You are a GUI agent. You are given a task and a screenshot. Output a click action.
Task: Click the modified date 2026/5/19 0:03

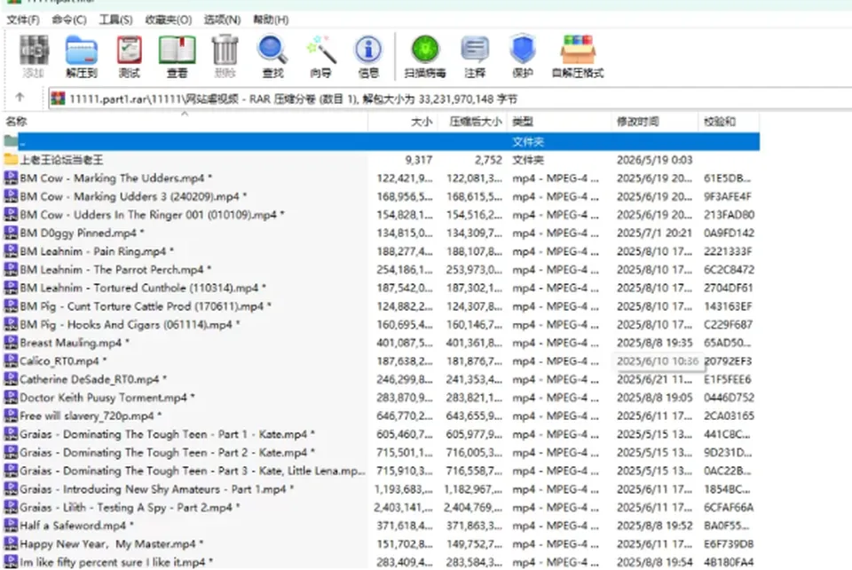pos(654,160)
